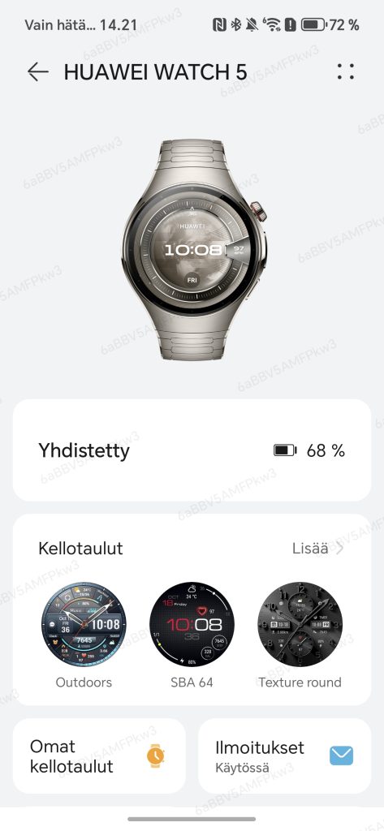Tap the Wi-Fi status bar icon

point(271,24)
